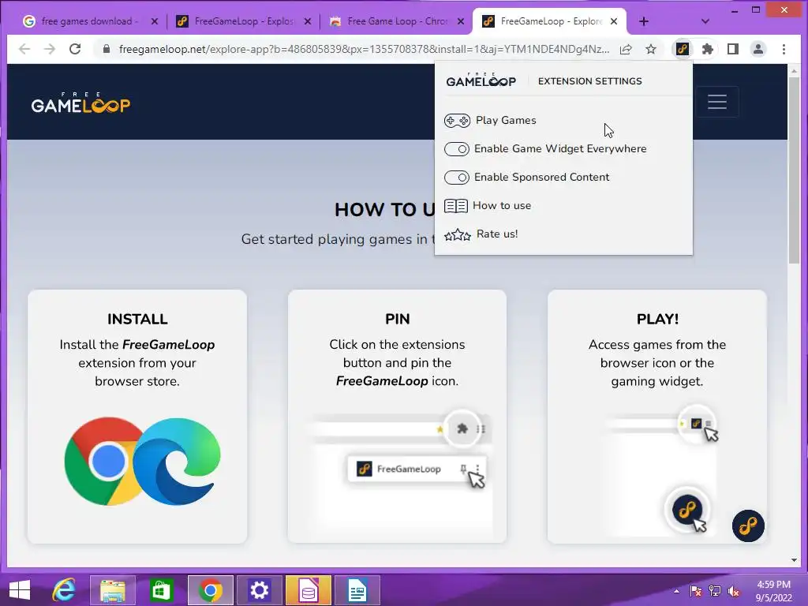Image resolution: width=808 pixels, height=606 pixels.
Task: Open Internet Explorer from taskbar
Action: (x=64, y=590)
